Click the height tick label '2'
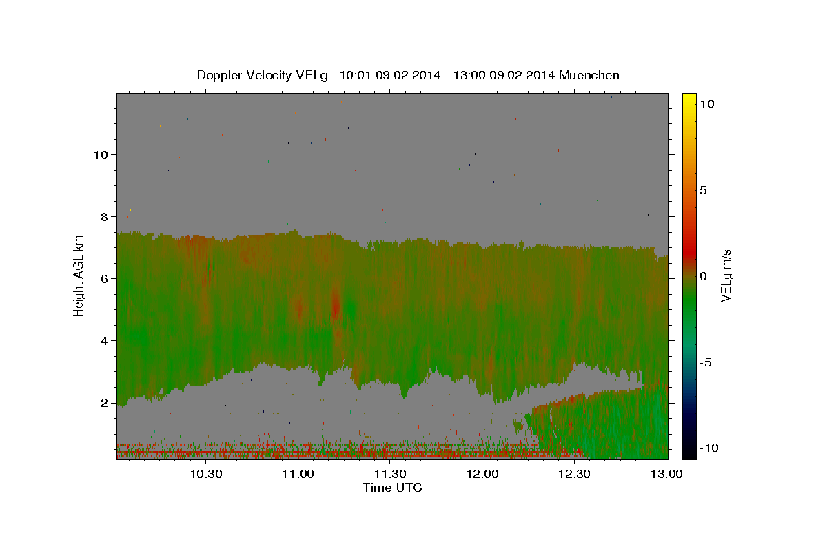This screenshot has height=551, width=827. [x=105, y=403]
